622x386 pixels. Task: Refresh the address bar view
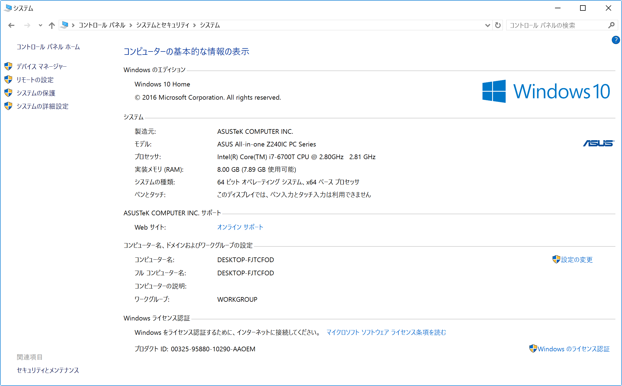pos(498,25)
